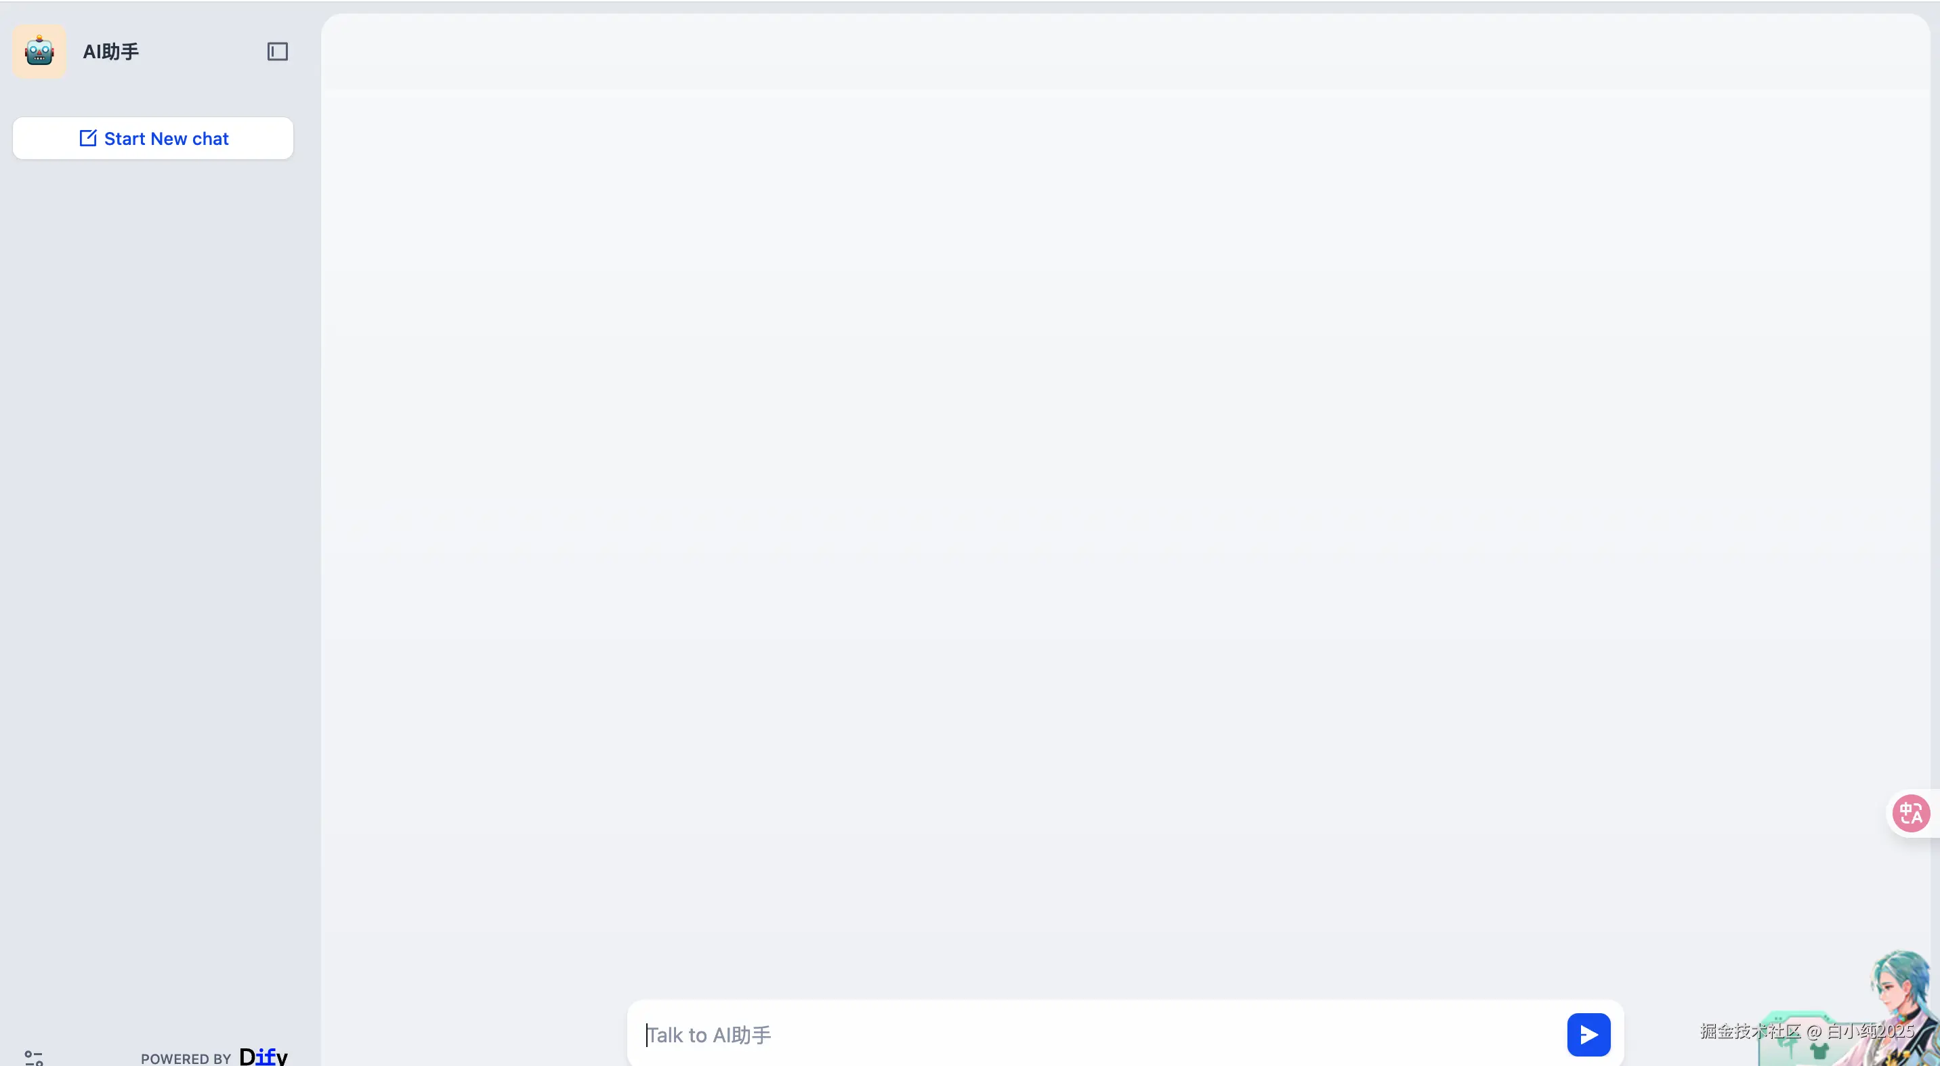The height and width of the screenshot is (1066, 1940).
Task: Open the pink translate floating icon
Action: pyautogui.click(x=1911, y=813)
